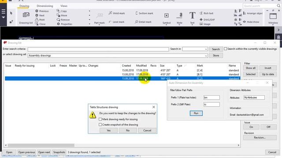Click the Remove tool

click(x=63, y=20)
